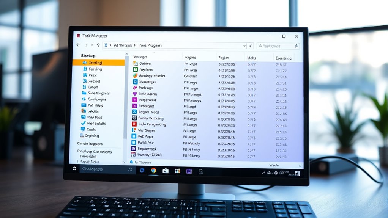Click the Cenole Bapplers sidebar link
Image resolution: width=388 pixels, height=218 pixels.
pos(90,144)
